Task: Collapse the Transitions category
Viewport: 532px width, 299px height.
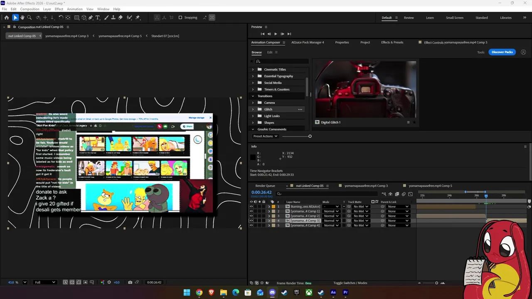Action: (x=253, y=96)
